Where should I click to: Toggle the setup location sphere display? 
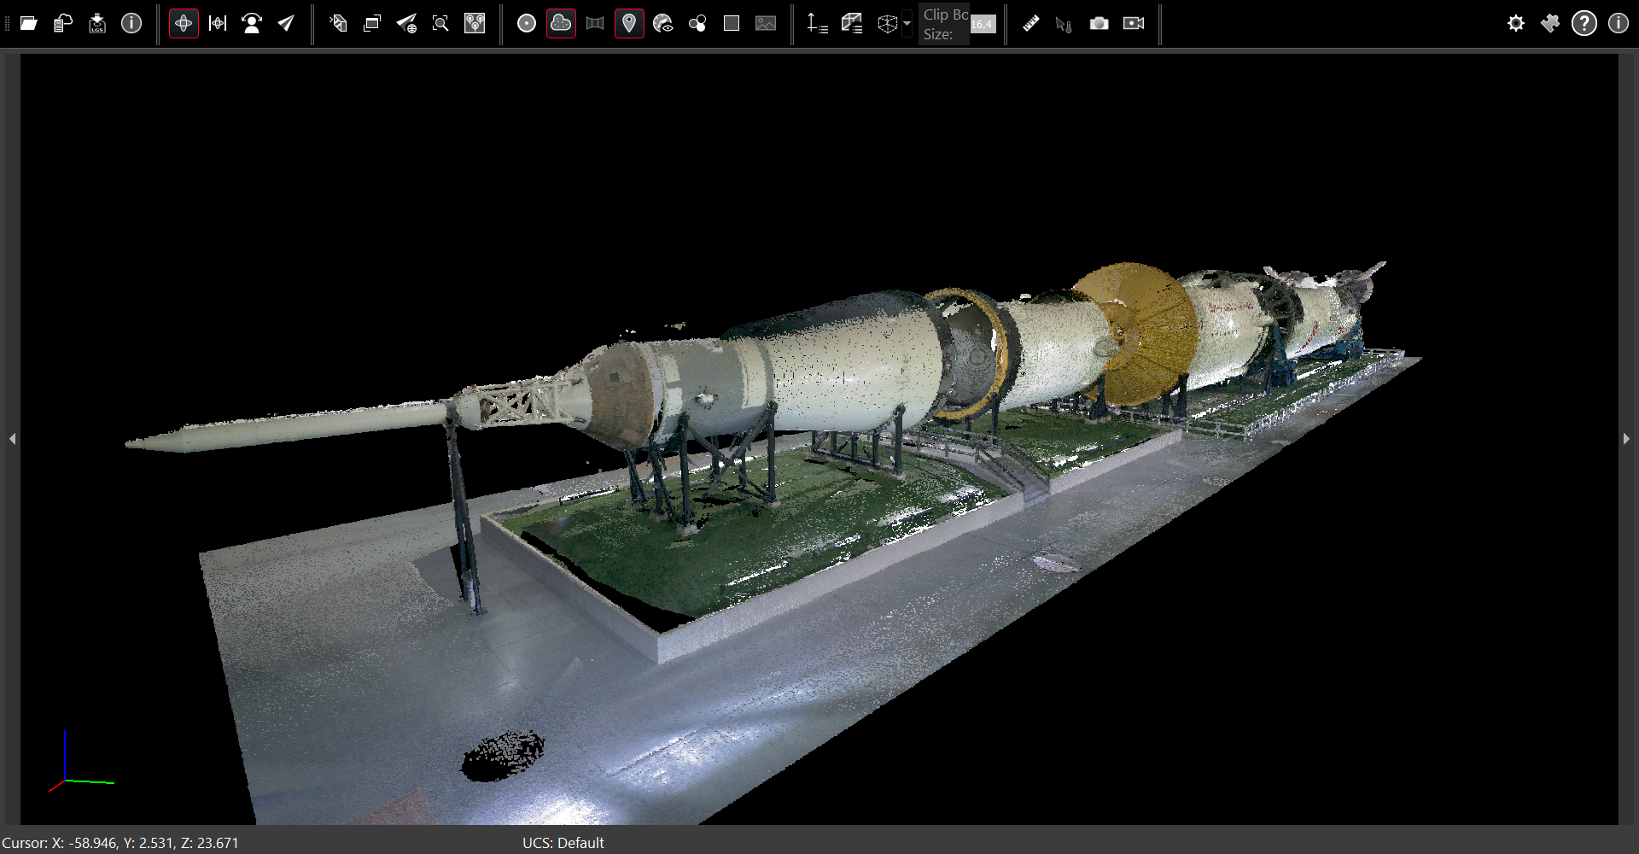coord(527,23)
